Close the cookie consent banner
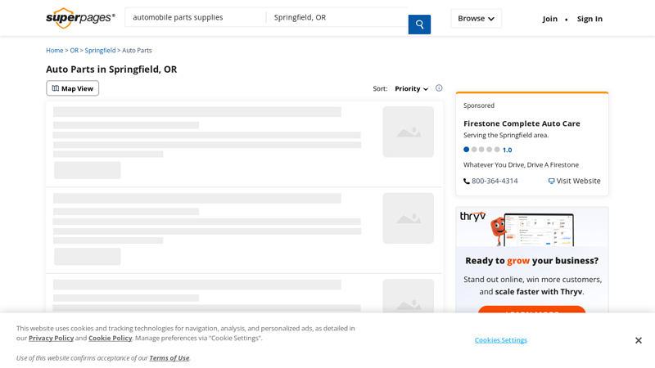The image size is (655, 368). [x=639, y=340]
